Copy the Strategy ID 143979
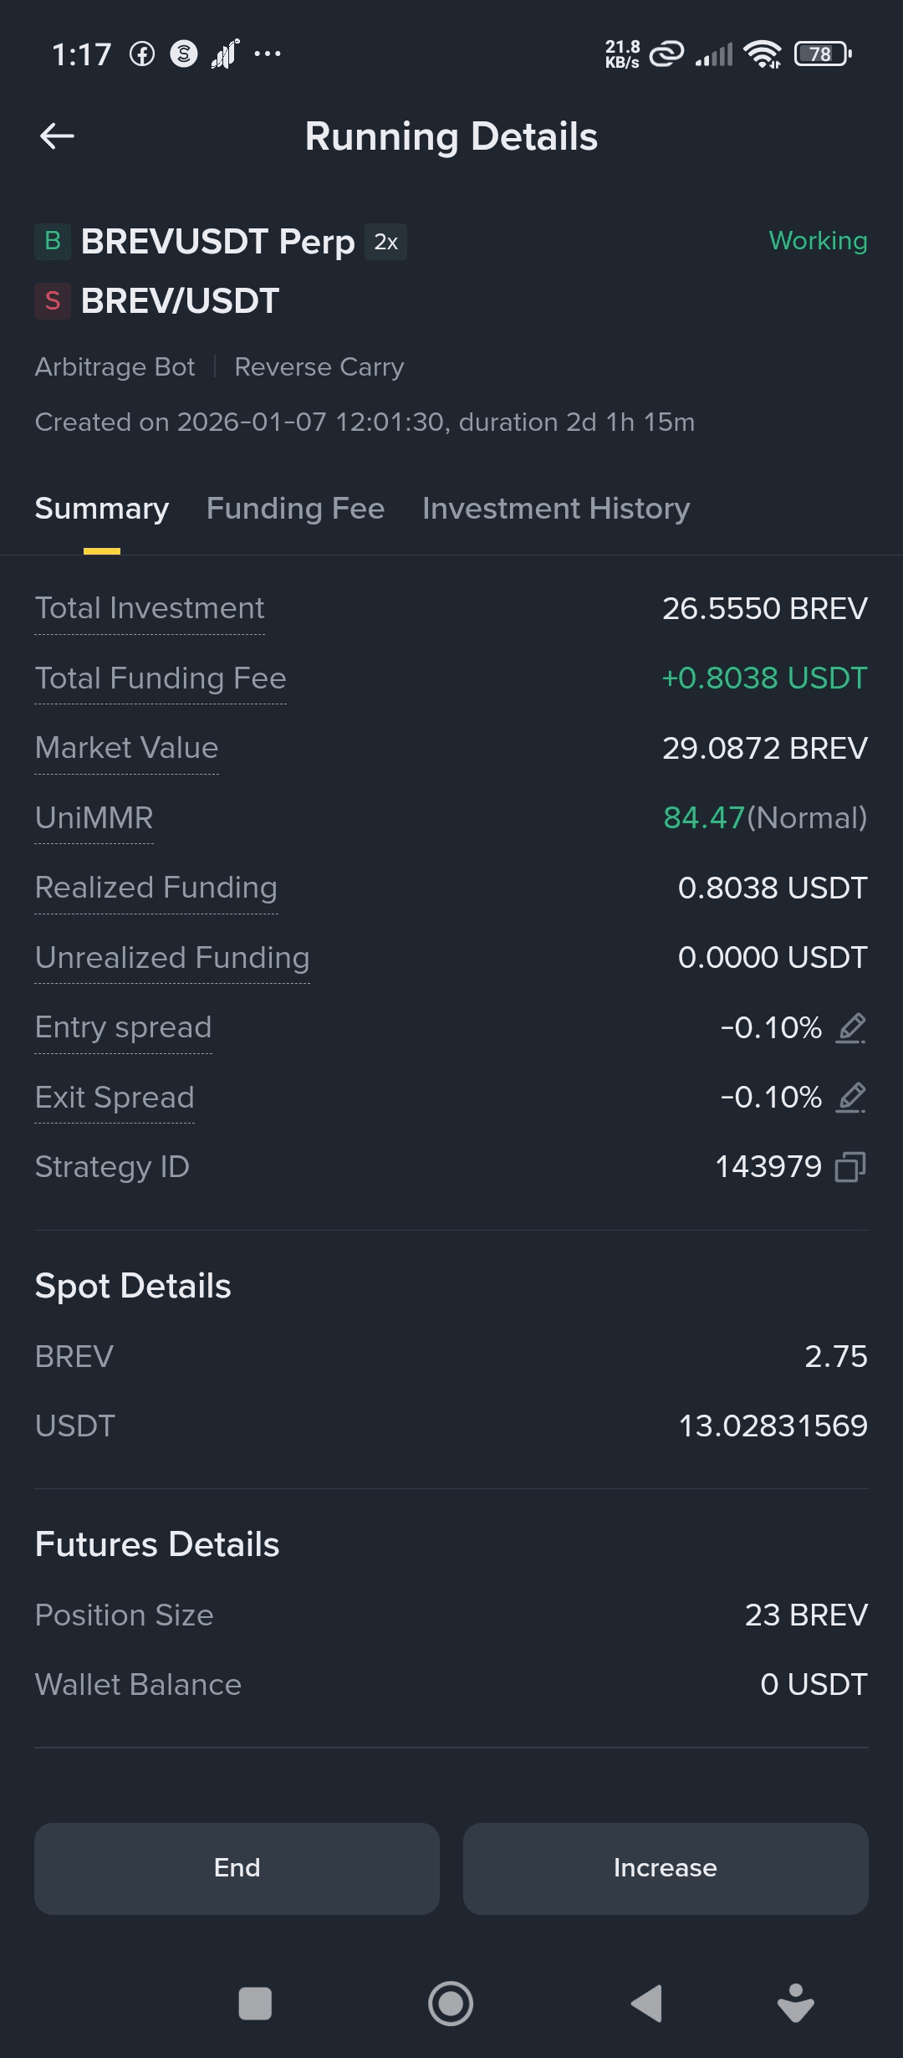The height and width of the screenshot is (2058, 903). [850, 1167]
